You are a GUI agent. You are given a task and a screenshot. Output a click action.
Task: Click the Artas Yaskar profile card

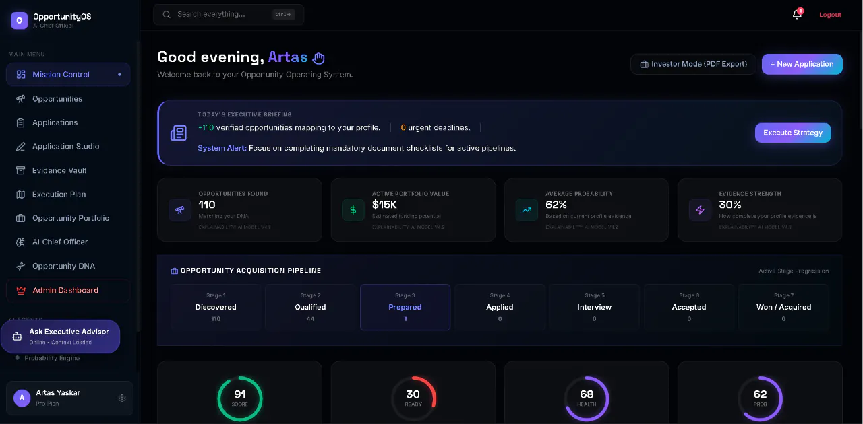pos(69,398)
